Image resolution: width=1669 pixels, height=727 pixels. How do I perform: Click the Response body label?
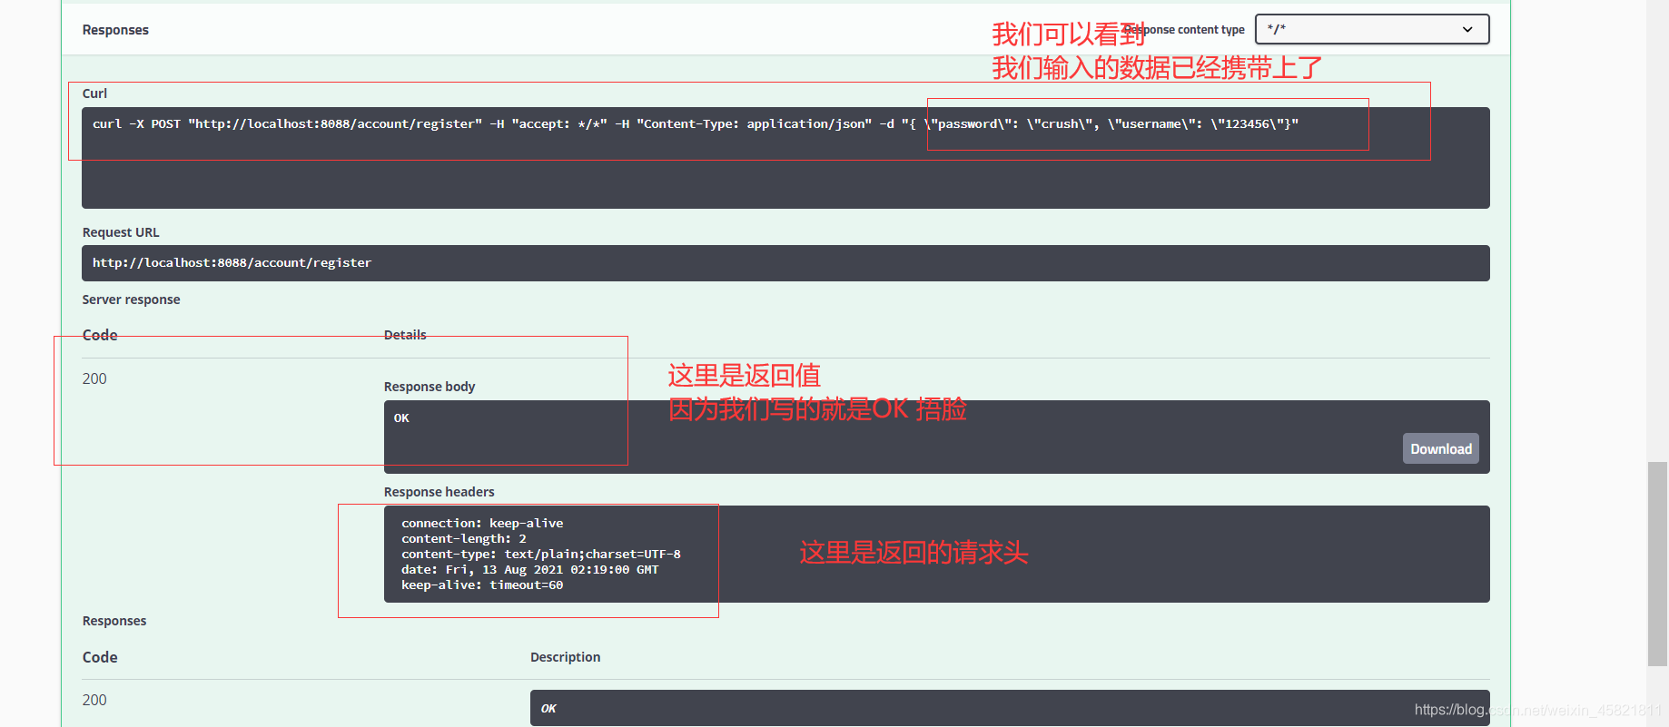[x=430, y=387]
